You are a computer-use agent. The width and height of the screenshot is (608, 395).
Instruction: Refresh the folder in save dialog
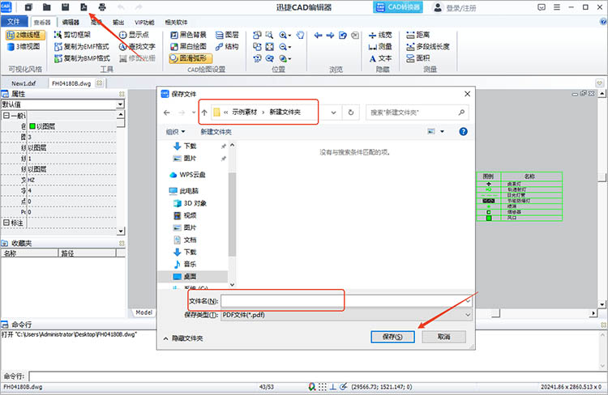click(x=351, y=113)
